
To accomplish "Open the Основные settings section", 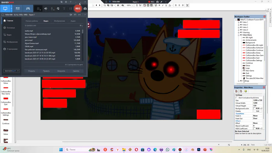I will point(10,28).
